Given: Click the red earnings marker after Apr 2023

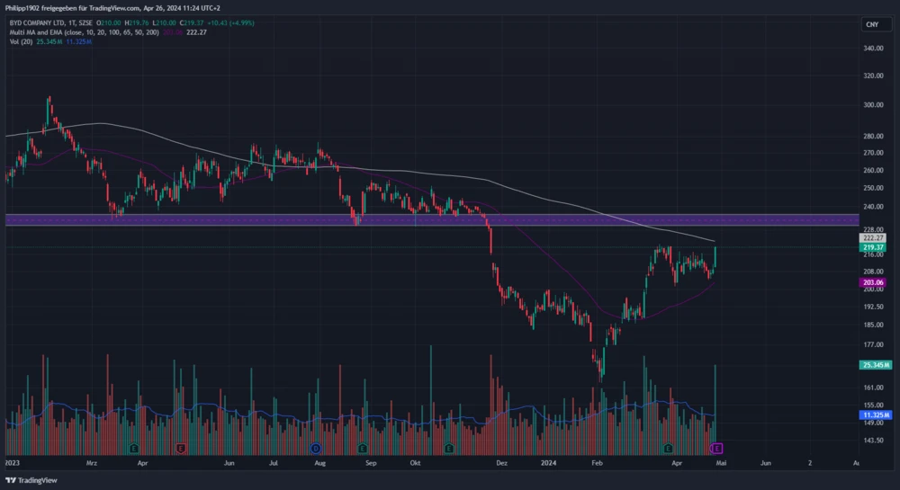Looking at the screenshot, I should pos(182,447).
